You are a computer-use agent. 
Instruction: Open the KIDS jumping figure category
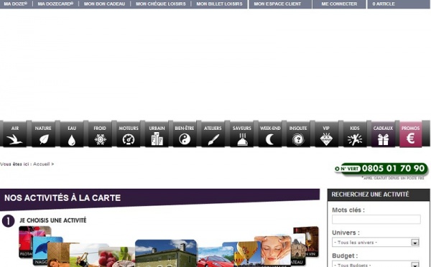coord(355,134)
